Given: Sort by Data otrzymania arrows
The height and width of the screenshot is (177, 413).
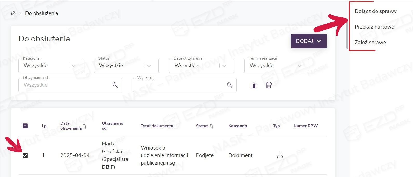Looking at the screenshot, I should pos(85,126).
